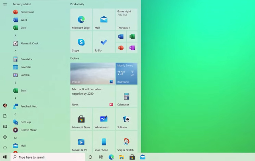
Task: Click the taskbar search box
Action: pyautogui.click(x=48, y=157)
